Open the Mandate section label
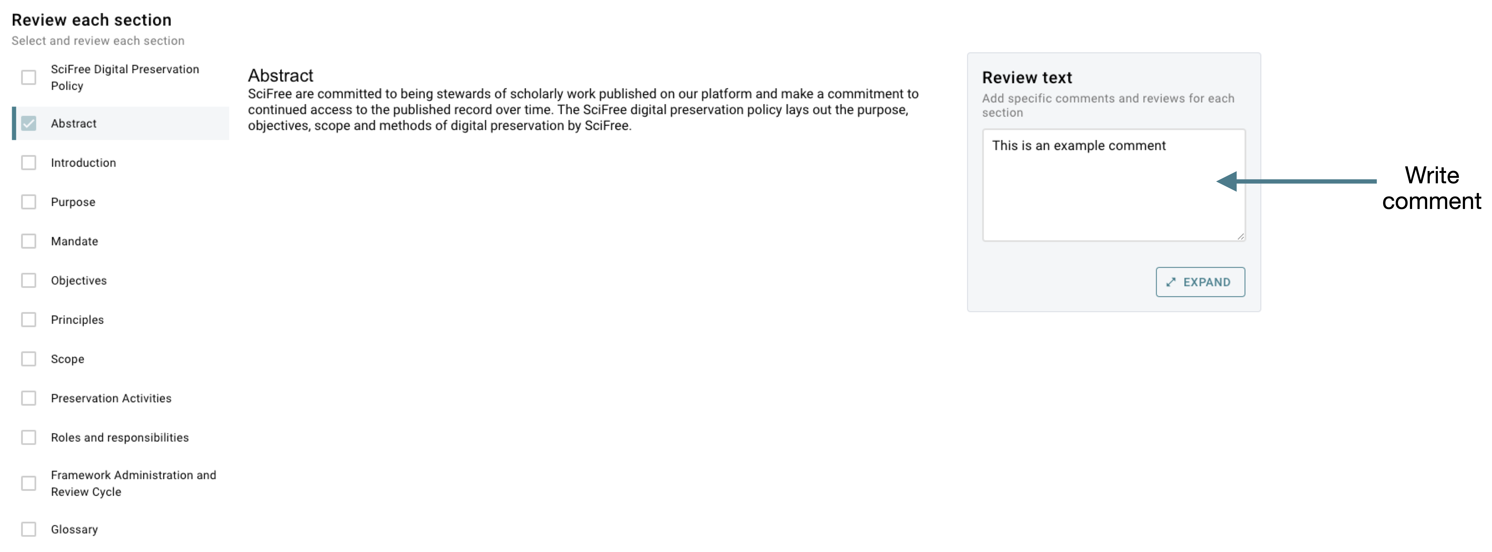The width and height of the screenshot is (1492, 552). 74,241
